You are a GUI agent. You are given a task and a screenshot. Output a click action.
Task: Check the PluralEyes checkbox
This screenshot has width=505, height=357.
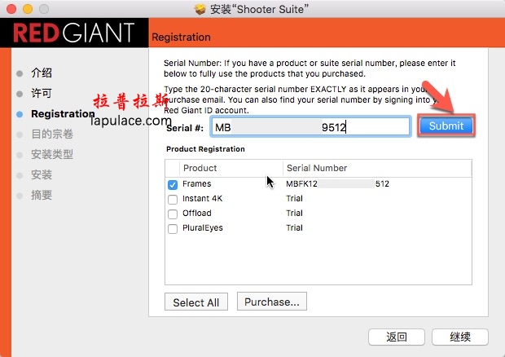173,228
